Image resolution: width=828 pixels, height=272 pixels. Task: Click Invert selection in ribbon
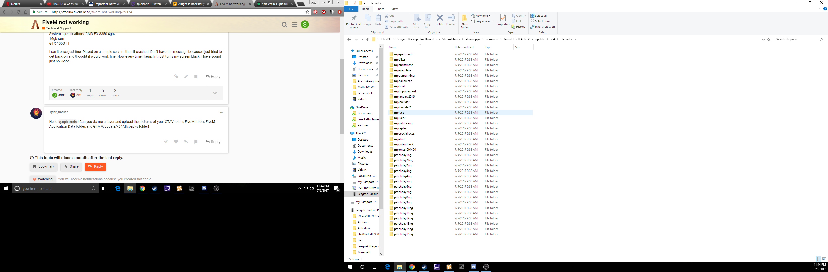543,27
